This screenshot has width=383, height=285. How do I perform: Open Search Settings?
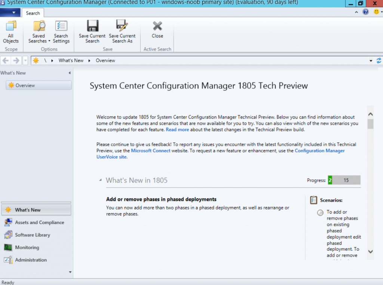point(61,32)
